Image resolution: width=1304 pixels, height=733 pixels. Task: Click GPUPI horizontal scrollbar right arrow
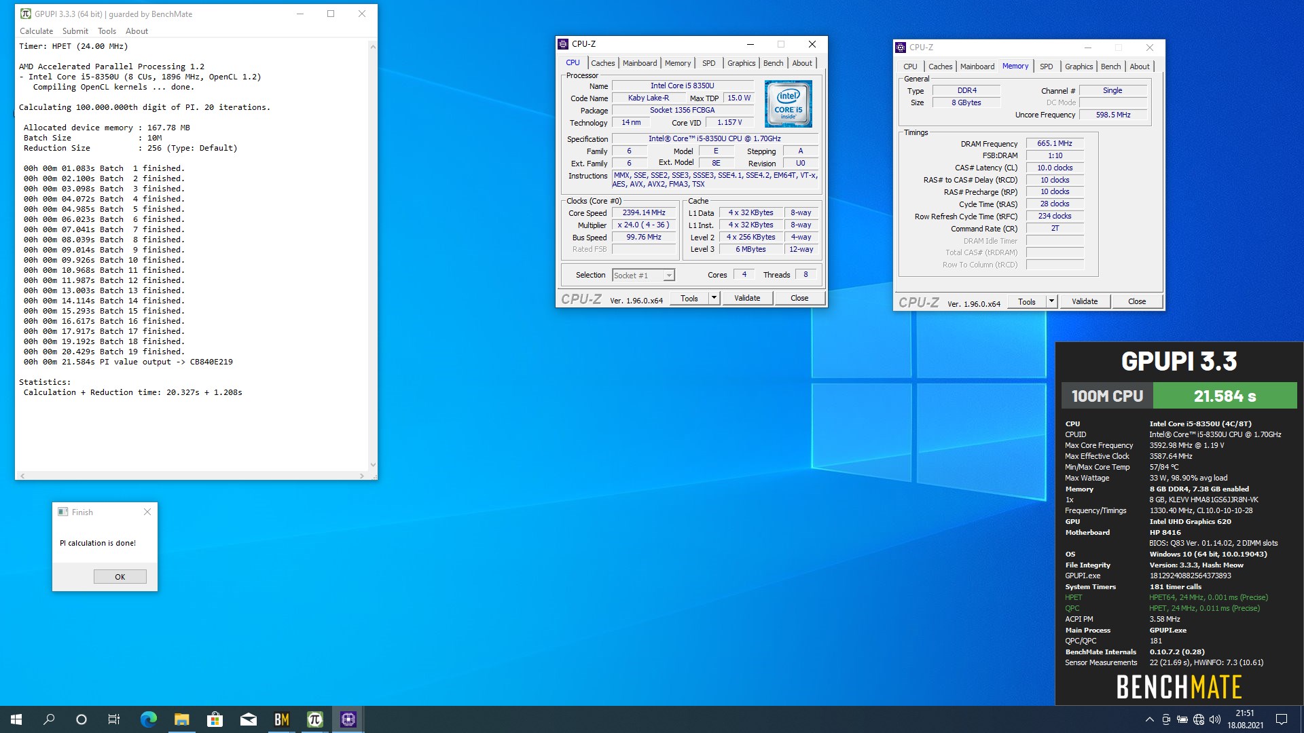click(x=361, y=476)
